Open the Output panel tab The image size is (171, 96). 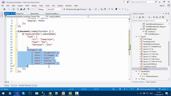7,85
